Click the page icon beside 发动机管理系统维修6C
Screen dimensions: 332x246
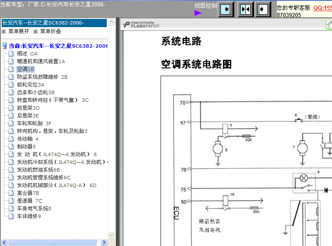11,178
